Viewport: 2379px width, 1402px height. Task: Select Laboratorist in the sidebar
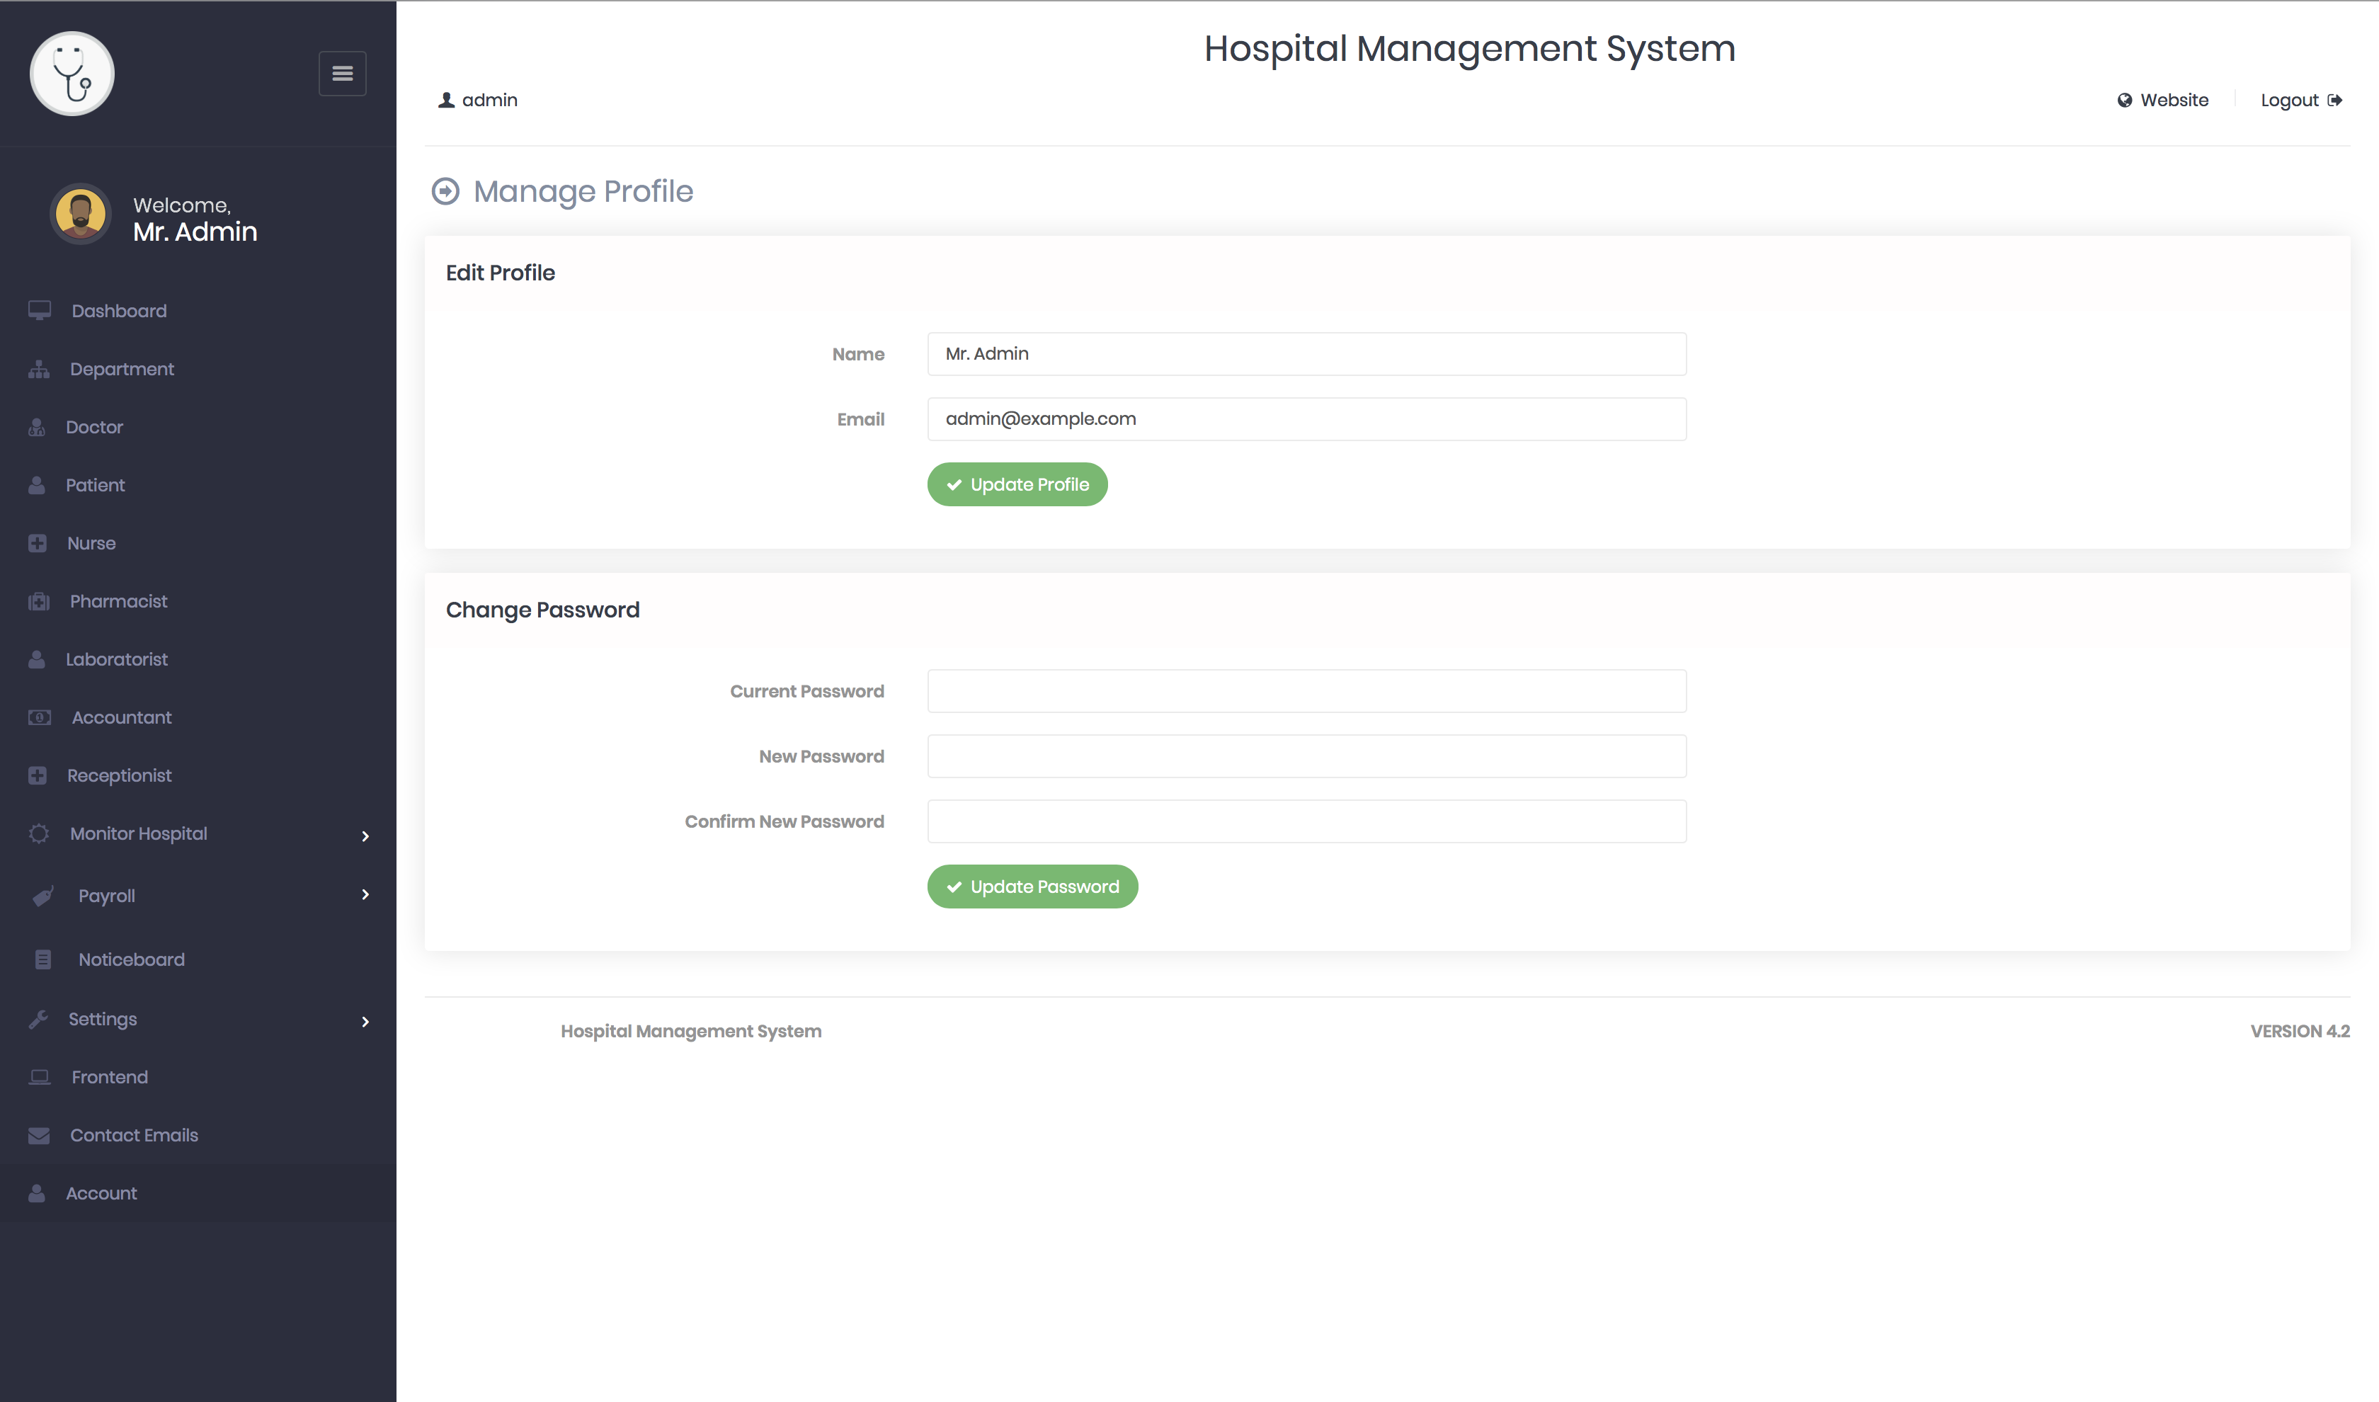[x=117, y=659]
